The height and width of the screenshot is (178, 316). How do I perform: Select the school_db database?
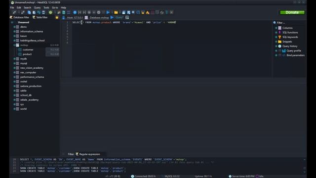[x=26, y=95]
